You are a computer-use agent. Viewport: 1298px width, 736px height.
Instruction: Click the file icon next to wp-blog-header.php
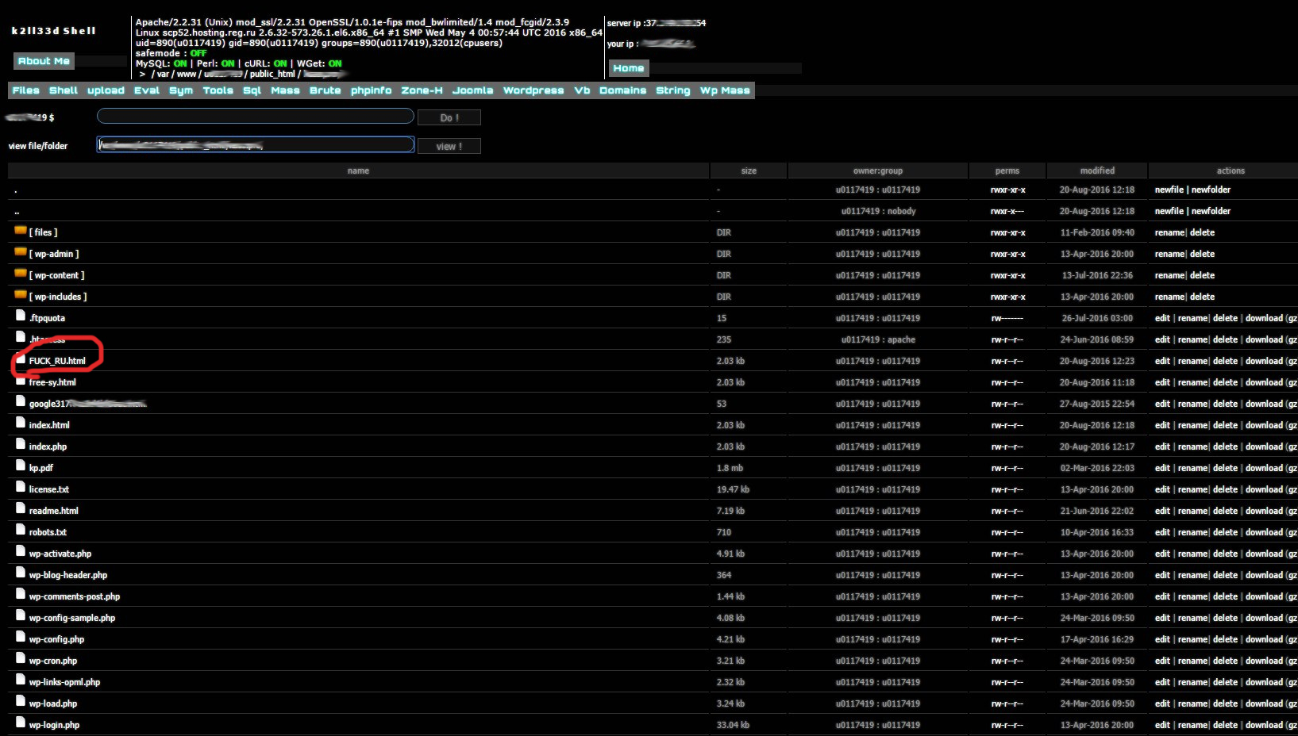(x=21, y=573)
